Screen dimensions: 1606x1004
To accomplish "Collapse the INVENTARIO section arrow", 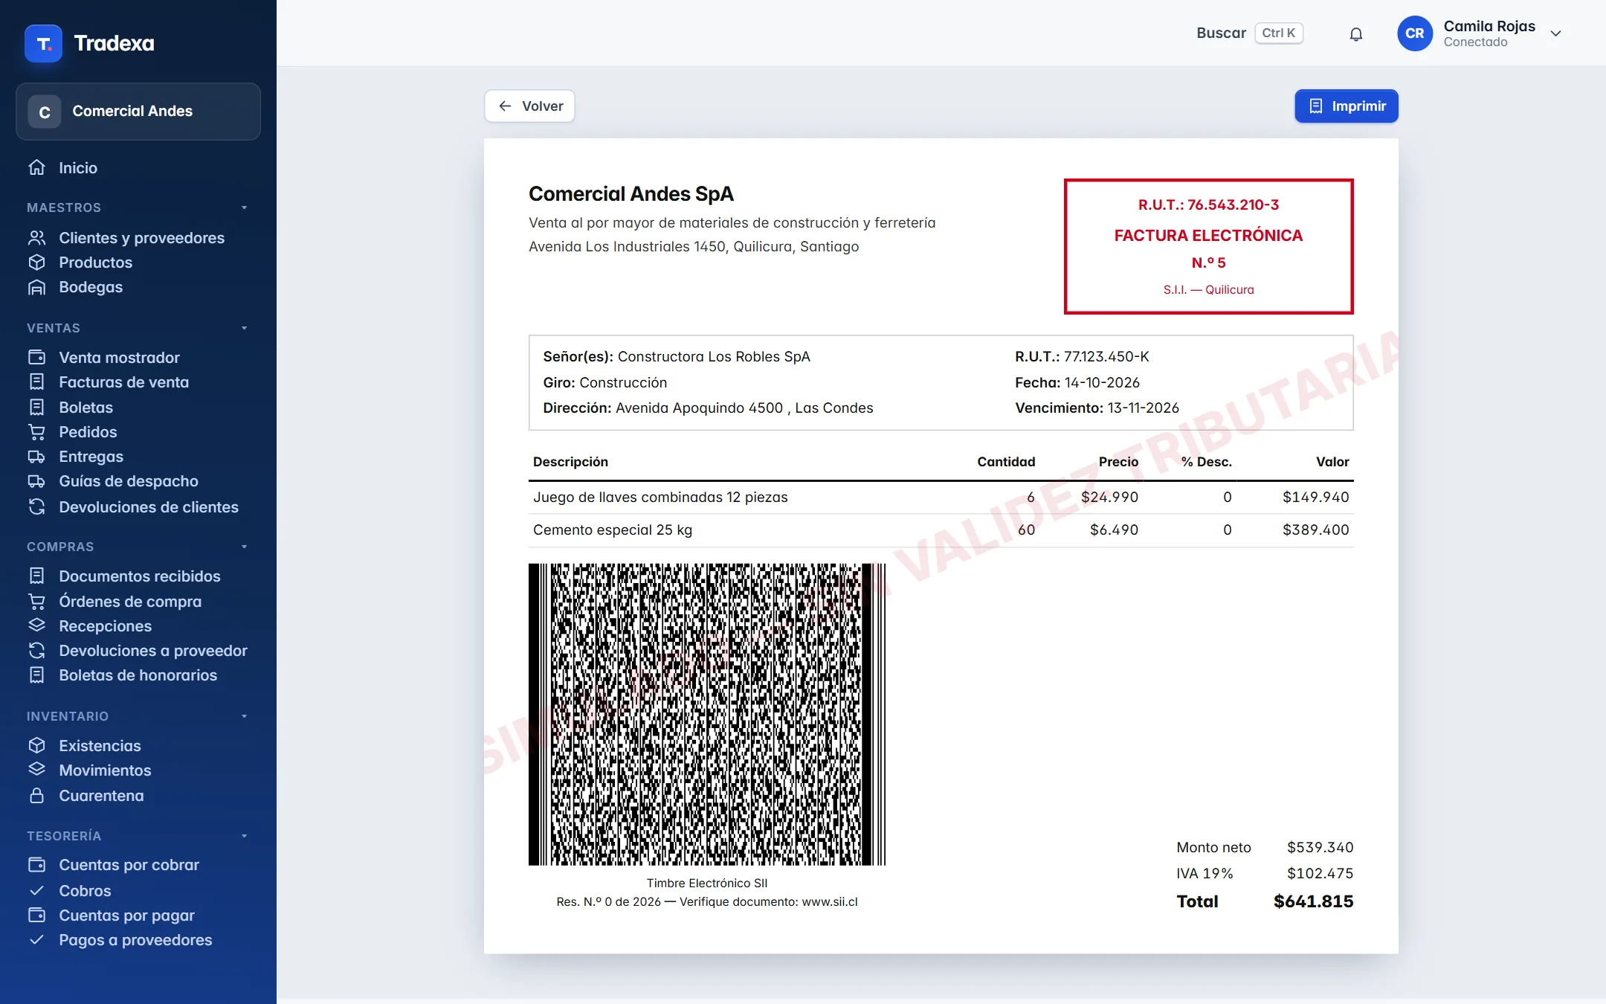I will coord(244,716).
